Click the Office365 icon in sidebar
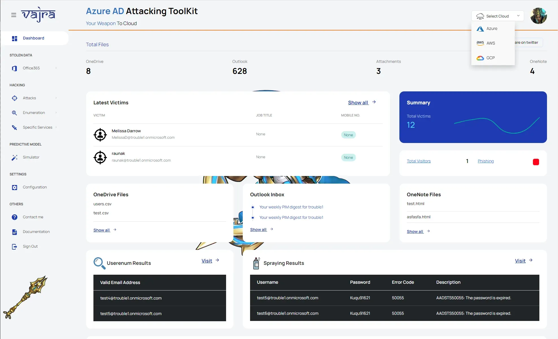Image resolution: width=558 pixels, height=339 pixels. coord(15,68)
